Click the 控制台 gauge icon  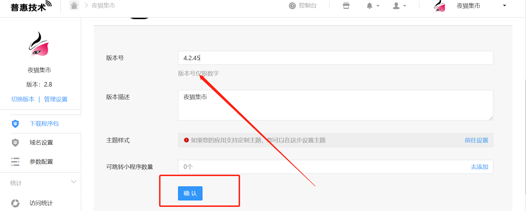[x=292, y=6]
